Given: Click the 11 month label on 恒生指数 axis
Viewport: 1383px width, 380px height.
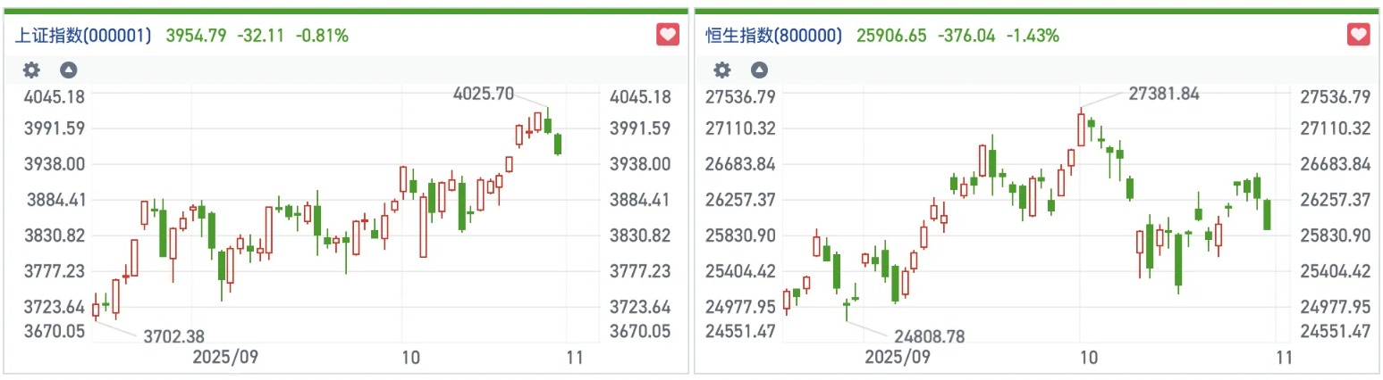Looking at the screenshot, I should coord(1283,358).
